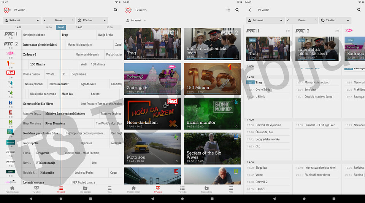Select Prva channel logo in timeline channel list
The height and width of the screenshot is (203, 365).
11,63
